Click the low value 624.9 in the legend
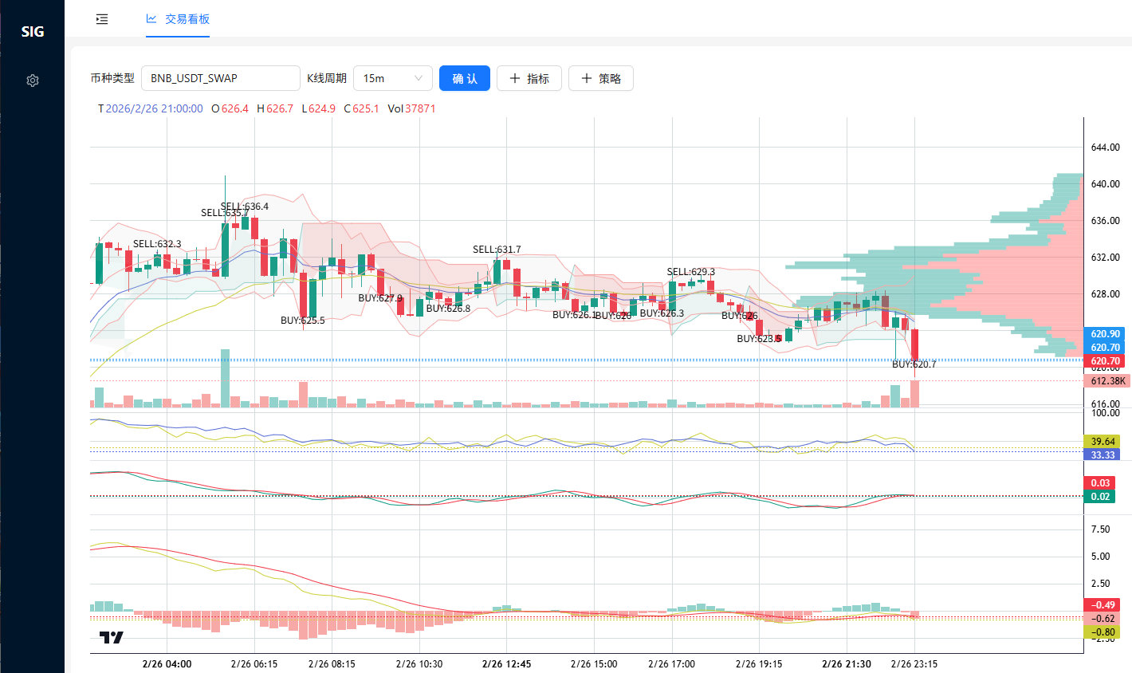This screenshot has height=673, width=1132. pyautogui.click(x=322, y=108)
